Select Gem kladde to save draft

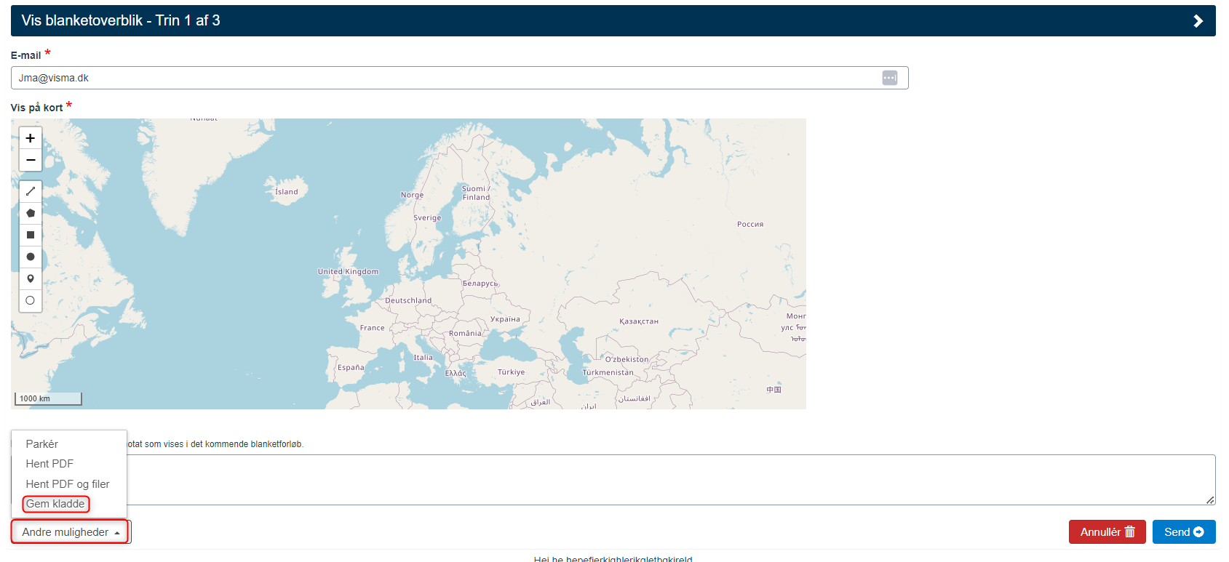55,504
